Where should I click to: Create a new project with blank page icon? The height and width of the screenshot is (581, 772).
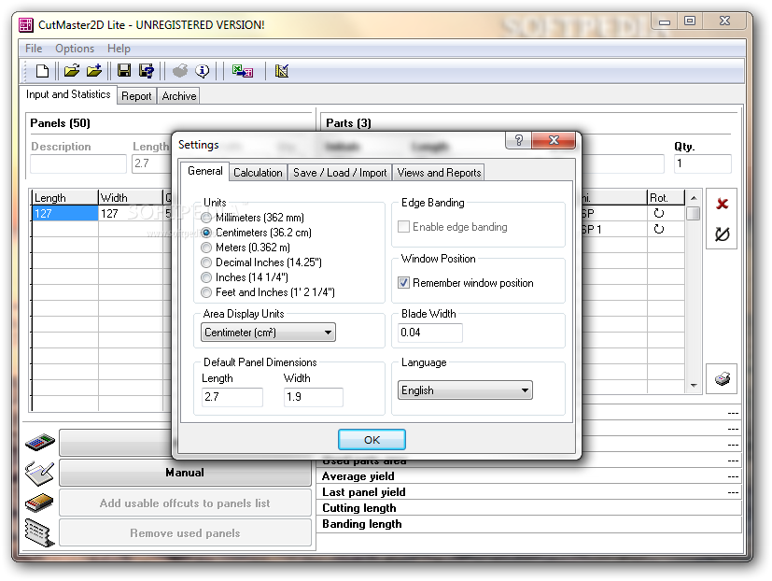(42, 71)
